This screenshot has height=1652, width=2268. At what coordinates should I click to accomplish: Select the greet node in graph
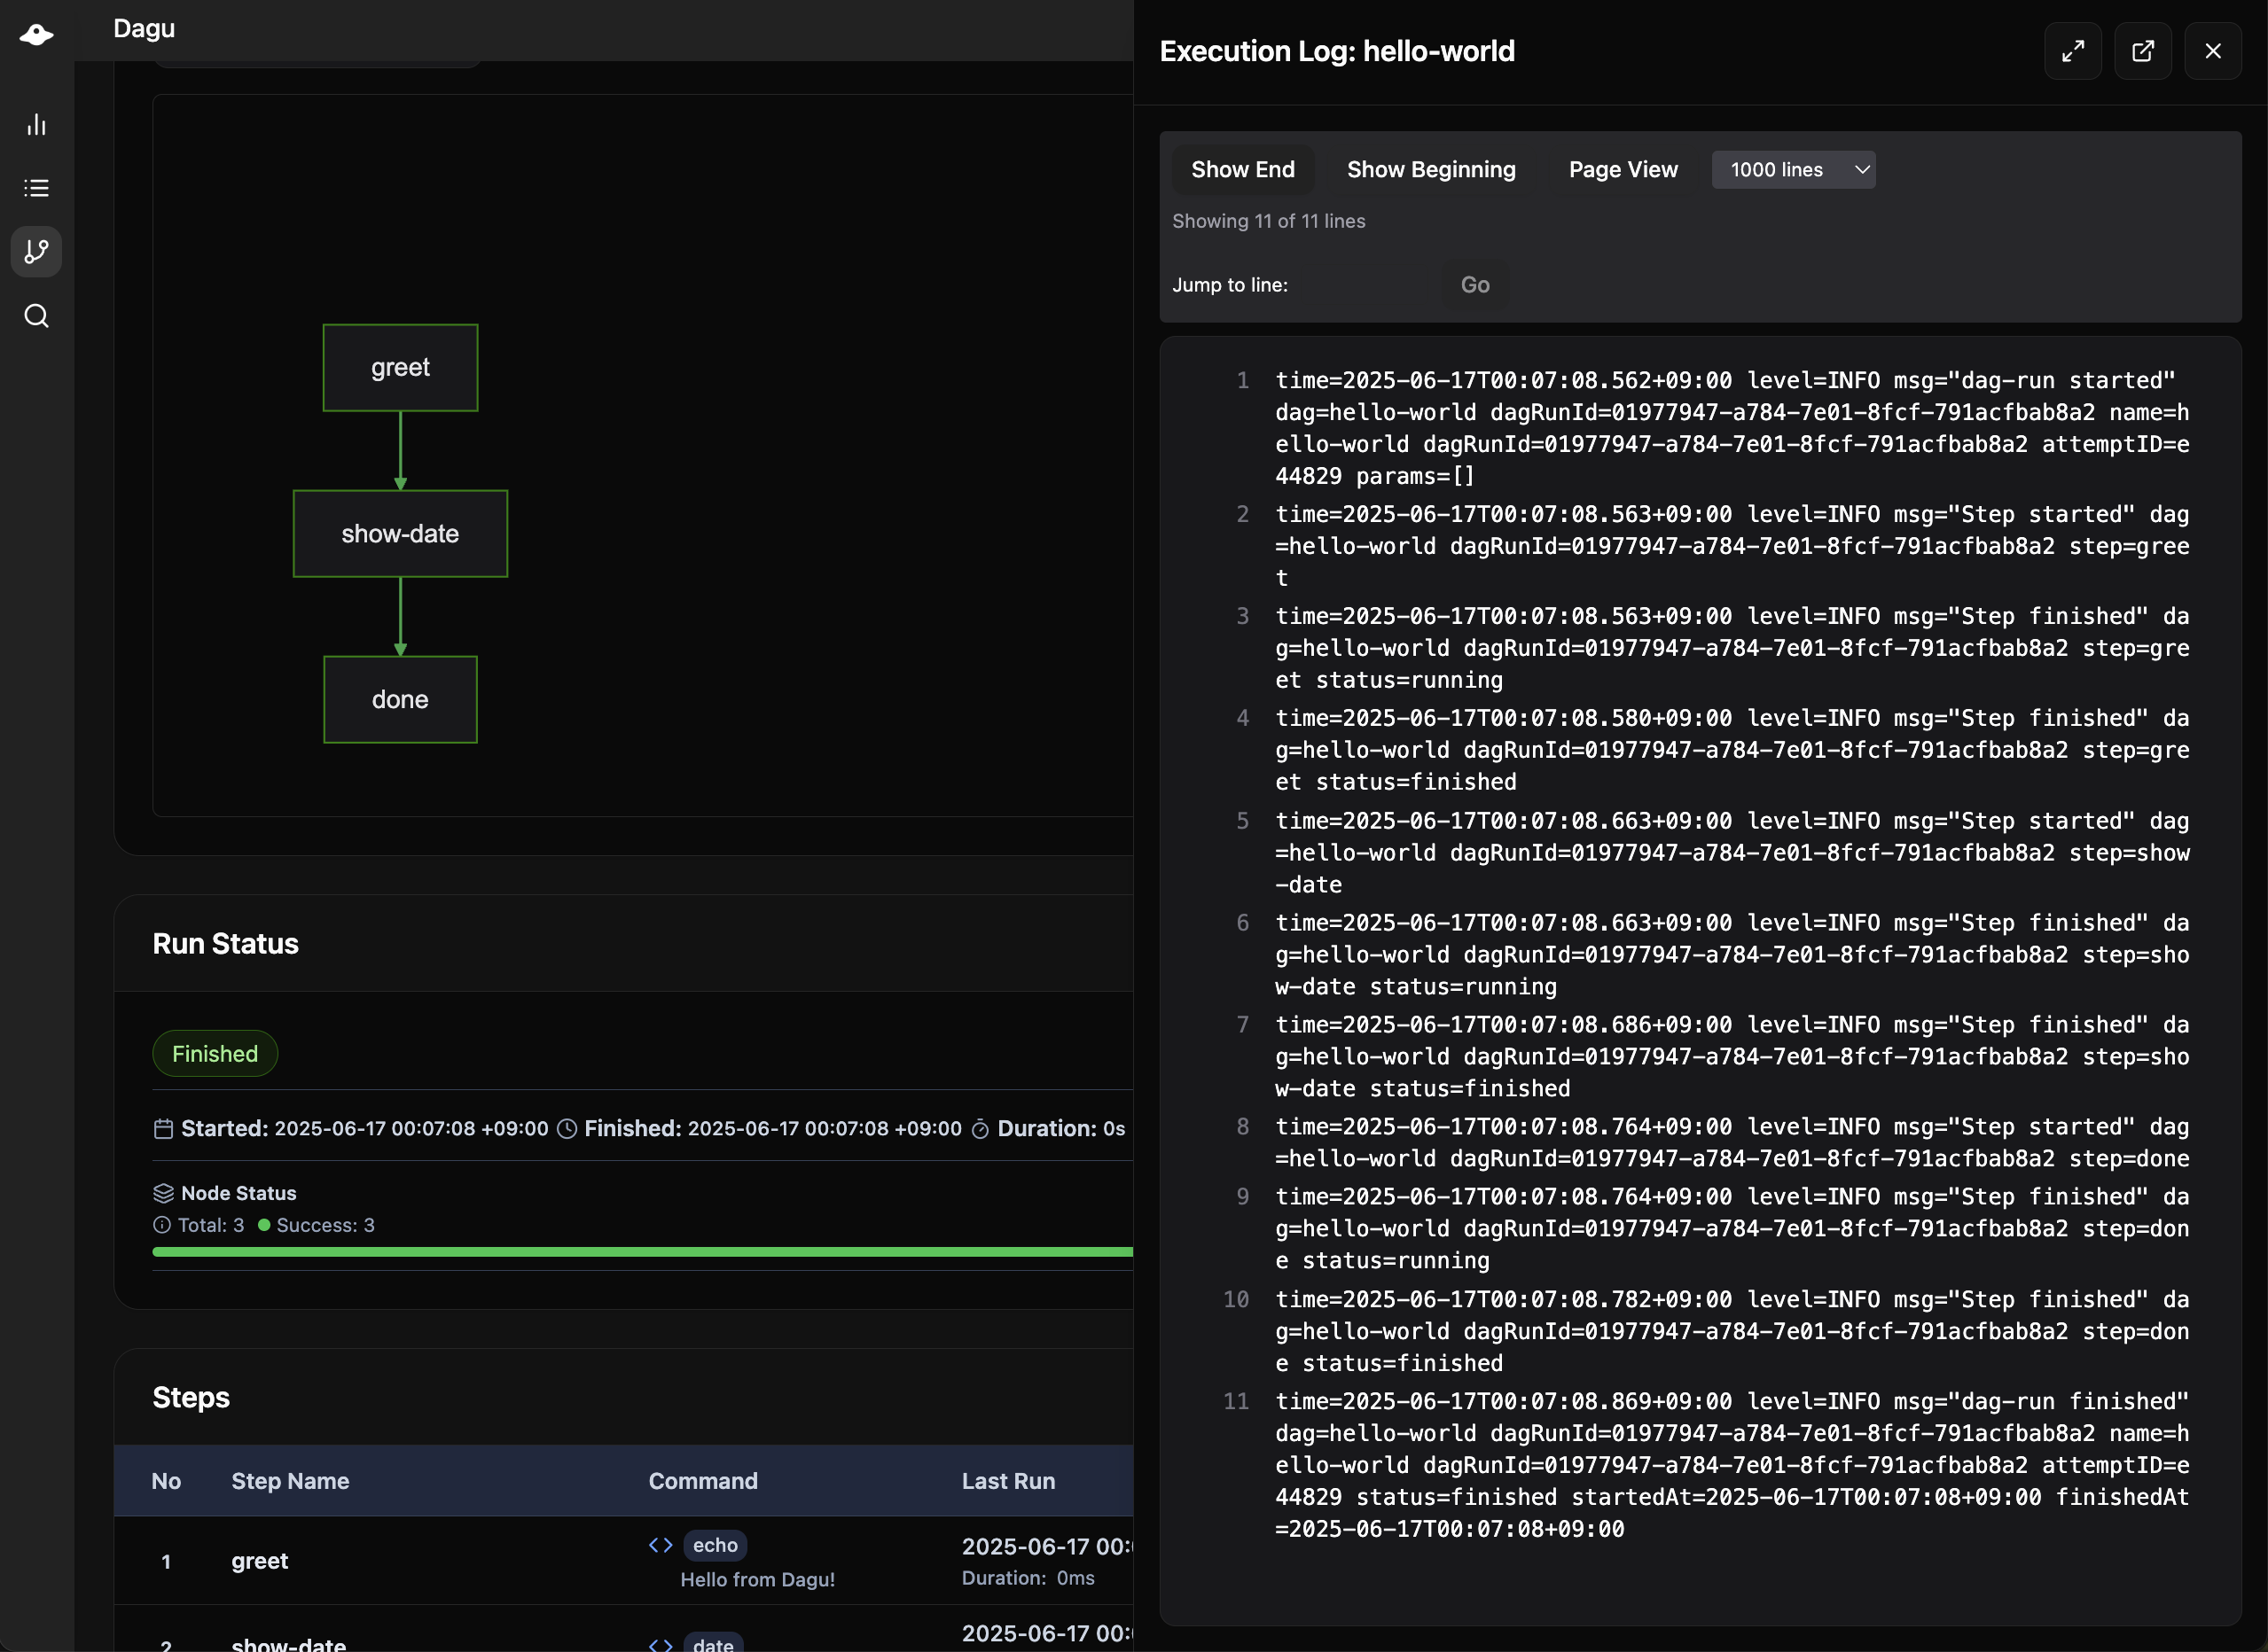(400, 368)
